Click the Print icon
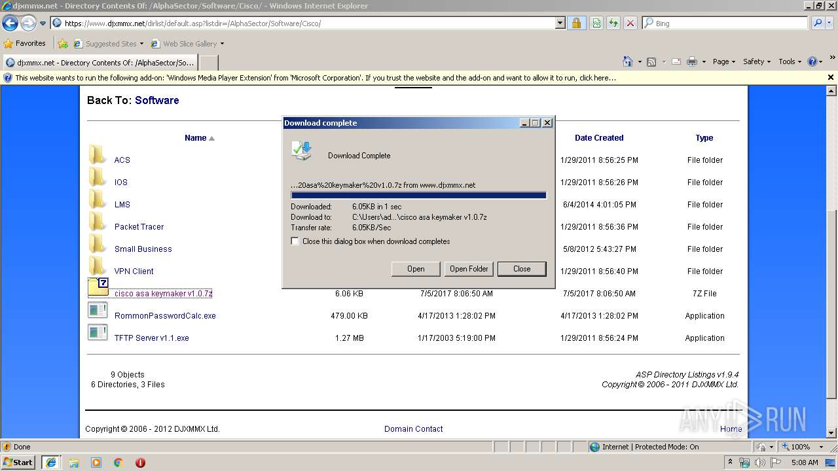 click(x=692, y=61)
